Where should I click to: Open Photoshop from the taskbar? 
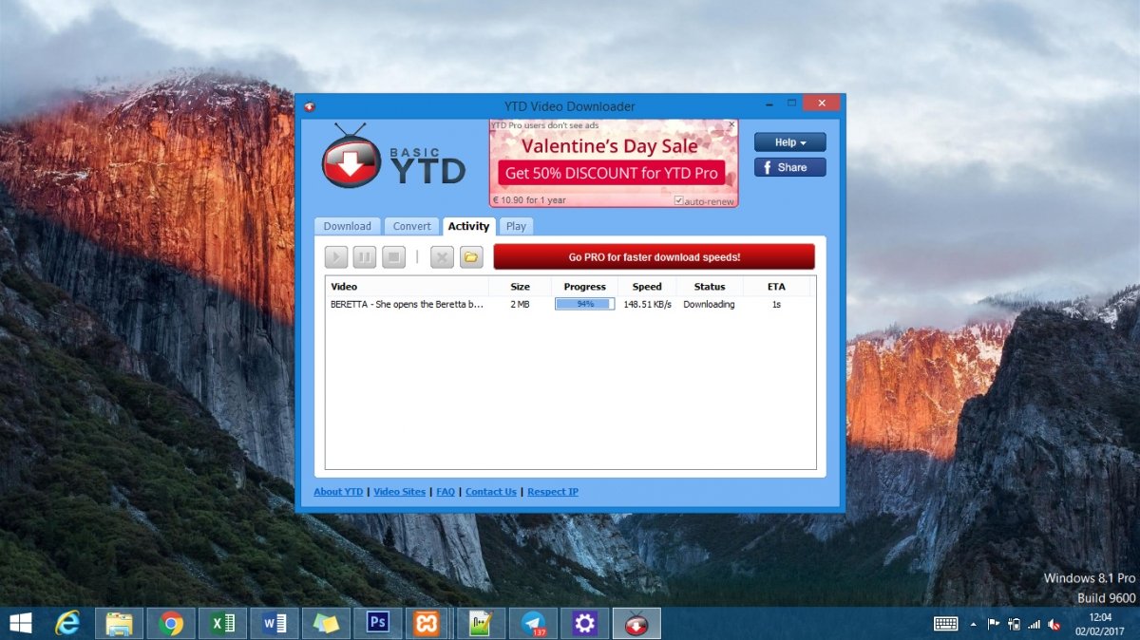[x=377, y=623]
